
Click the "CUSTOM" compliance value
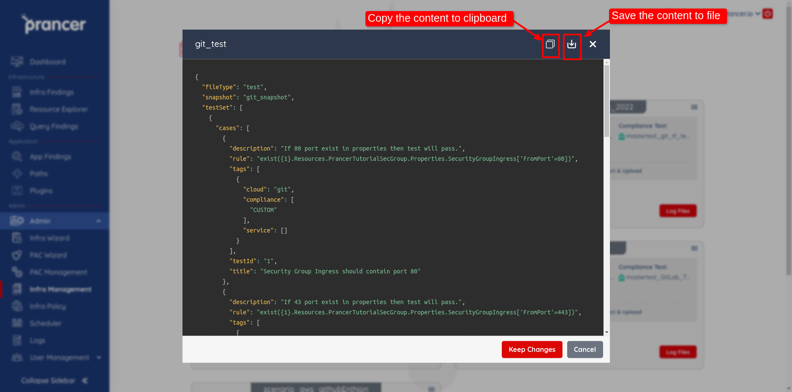click(263, 210)
